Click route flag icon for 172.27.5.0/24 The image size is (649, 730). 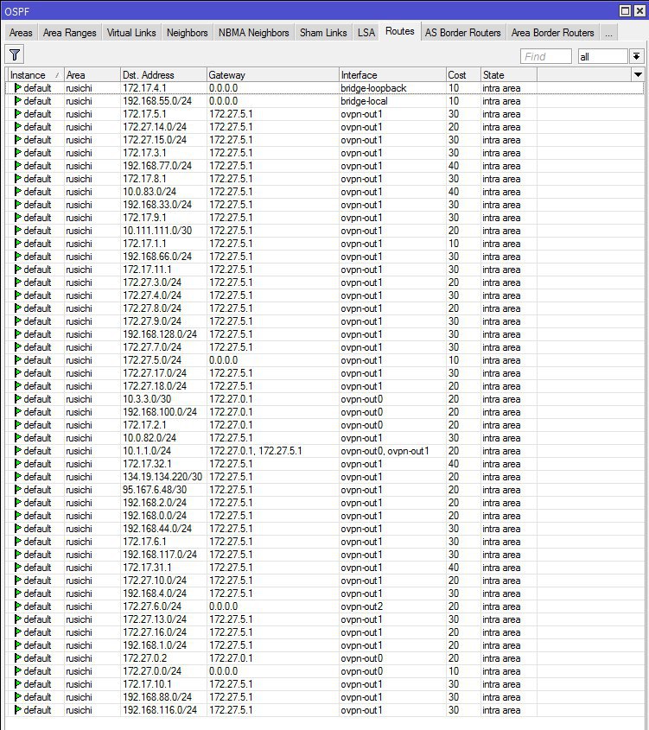coord(18,360)
